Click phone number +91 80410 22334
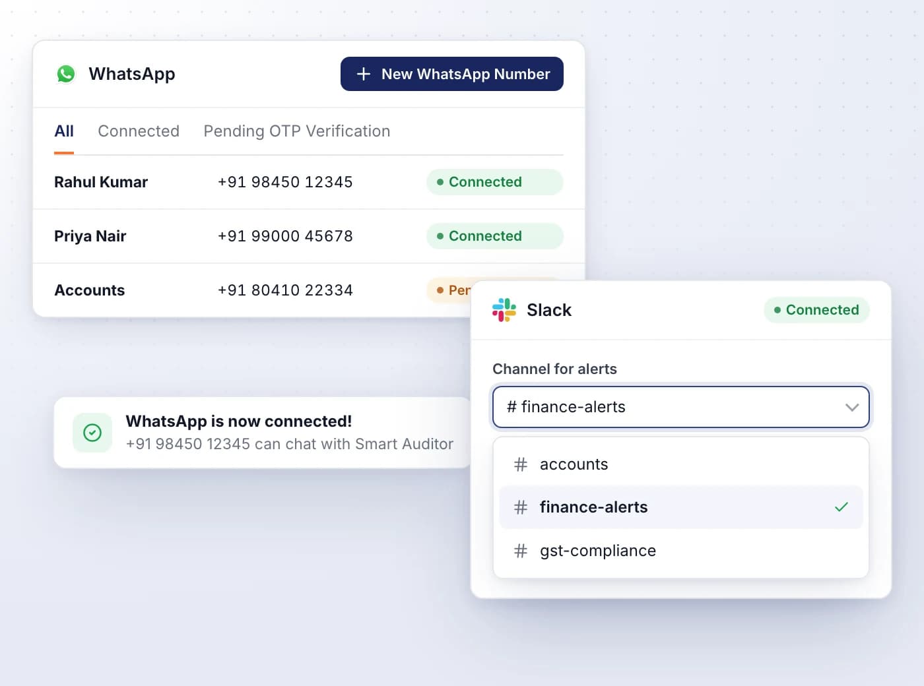Viewport: 924px width, 686px height. click(x=285, y=290)
